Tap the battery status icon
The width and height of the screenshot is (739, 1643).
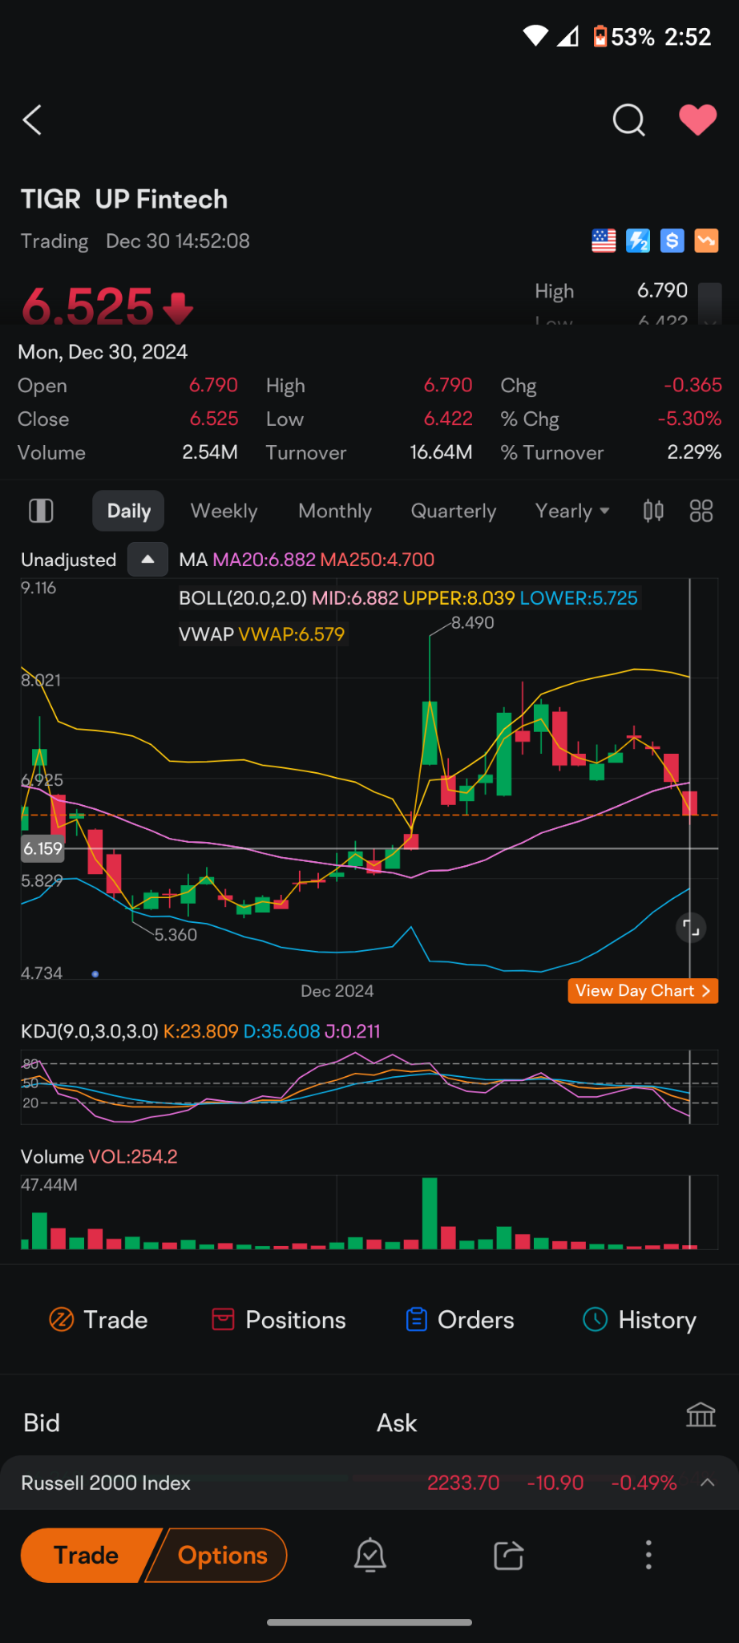click(600, 36)
